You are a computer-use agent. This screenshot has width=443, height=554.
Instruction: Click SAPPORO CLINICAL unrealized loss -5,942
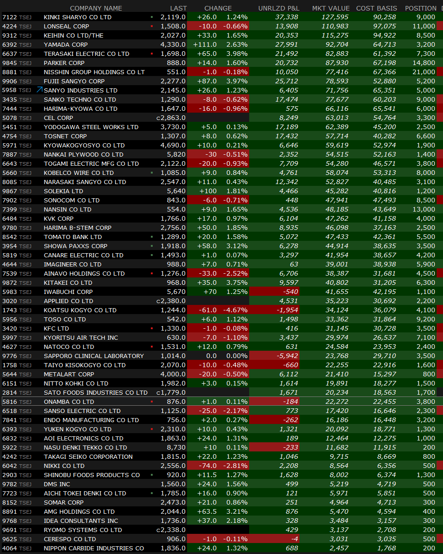(288, 356)
